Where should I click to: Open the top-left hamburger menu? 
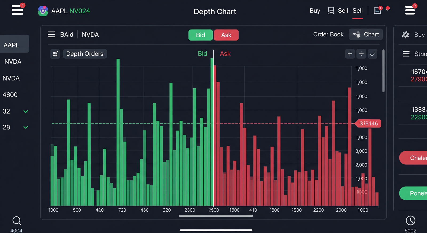pyautogui.click(x=17, y=10)
